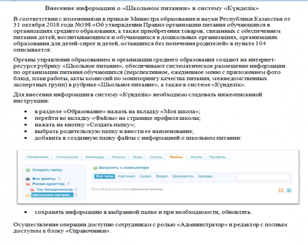This screenshot has height=245, width=308.
Task: Click the Создать папку link
Action: (47, 170)
